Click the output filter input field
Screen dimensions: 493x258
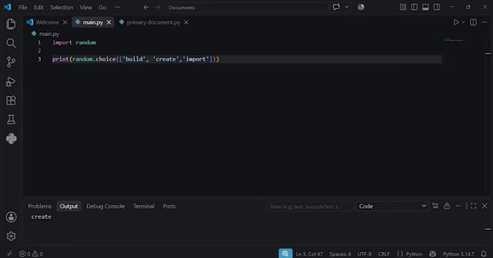tap(310, 207)
